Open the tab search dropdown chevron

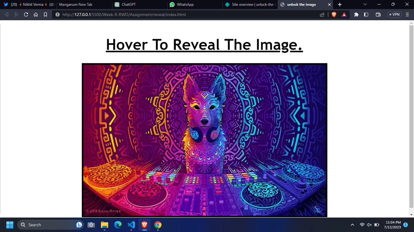365,4
